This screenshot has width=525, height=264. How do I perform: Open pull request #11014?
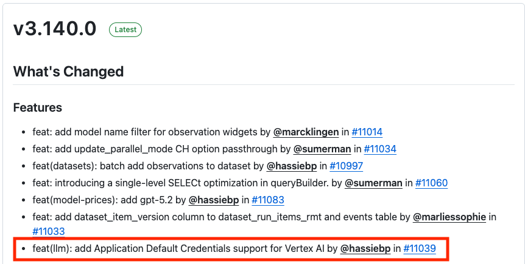click(x=367, y=132)
